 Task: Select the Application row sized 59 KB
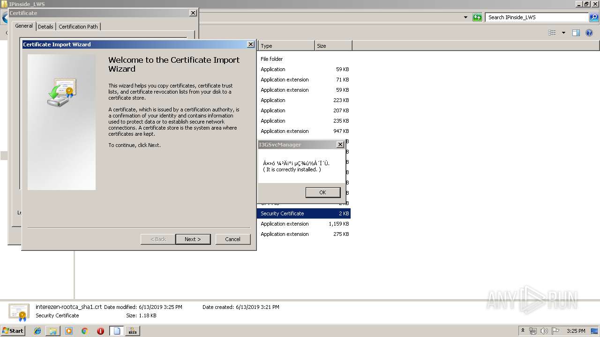(304, 69)
